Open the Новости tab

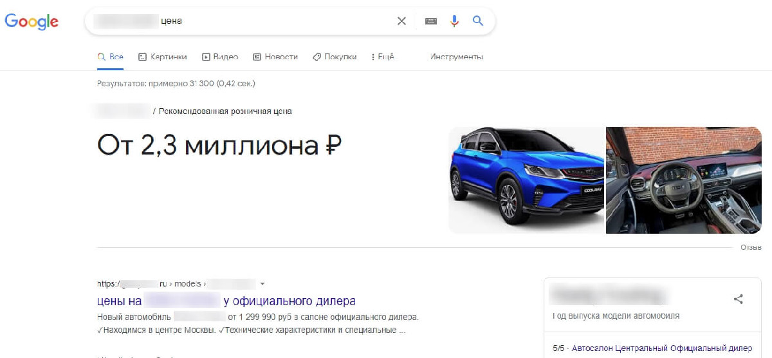tap(275, 57)
